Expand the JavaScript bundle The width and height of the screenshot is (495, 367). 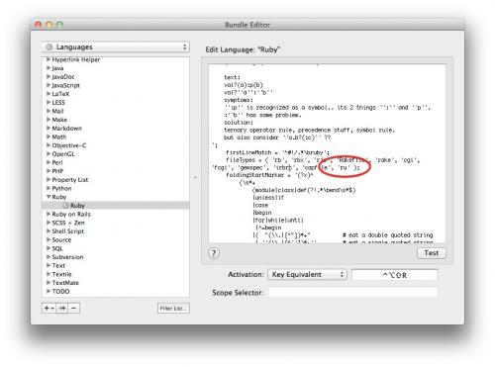49,85
